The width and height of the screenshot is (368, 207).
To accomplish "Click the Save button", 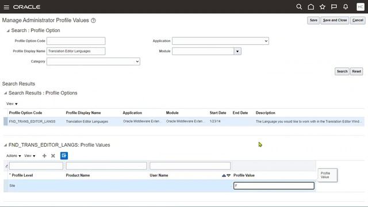I will (313, 20).
